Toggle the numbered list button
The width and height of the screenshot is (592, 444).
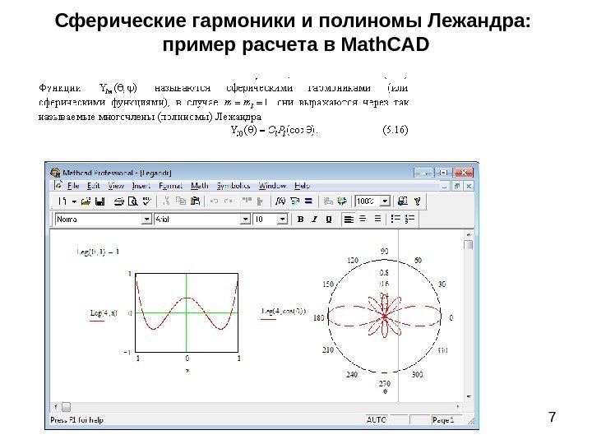click(x=409, y=219)
